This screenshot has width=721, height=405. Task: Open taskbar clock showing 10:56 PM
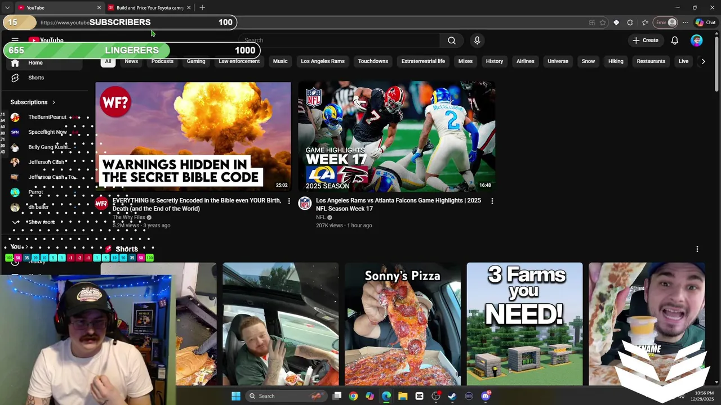(704, 396)
